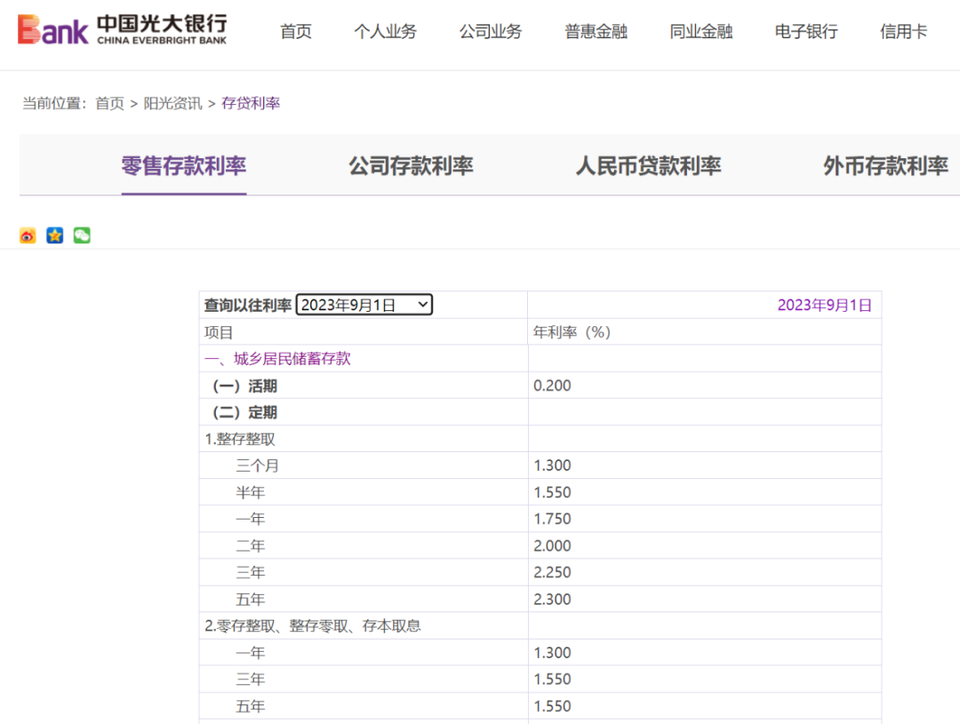
Task: Open the 外币存款利率 tab
Action: (883, 166)
